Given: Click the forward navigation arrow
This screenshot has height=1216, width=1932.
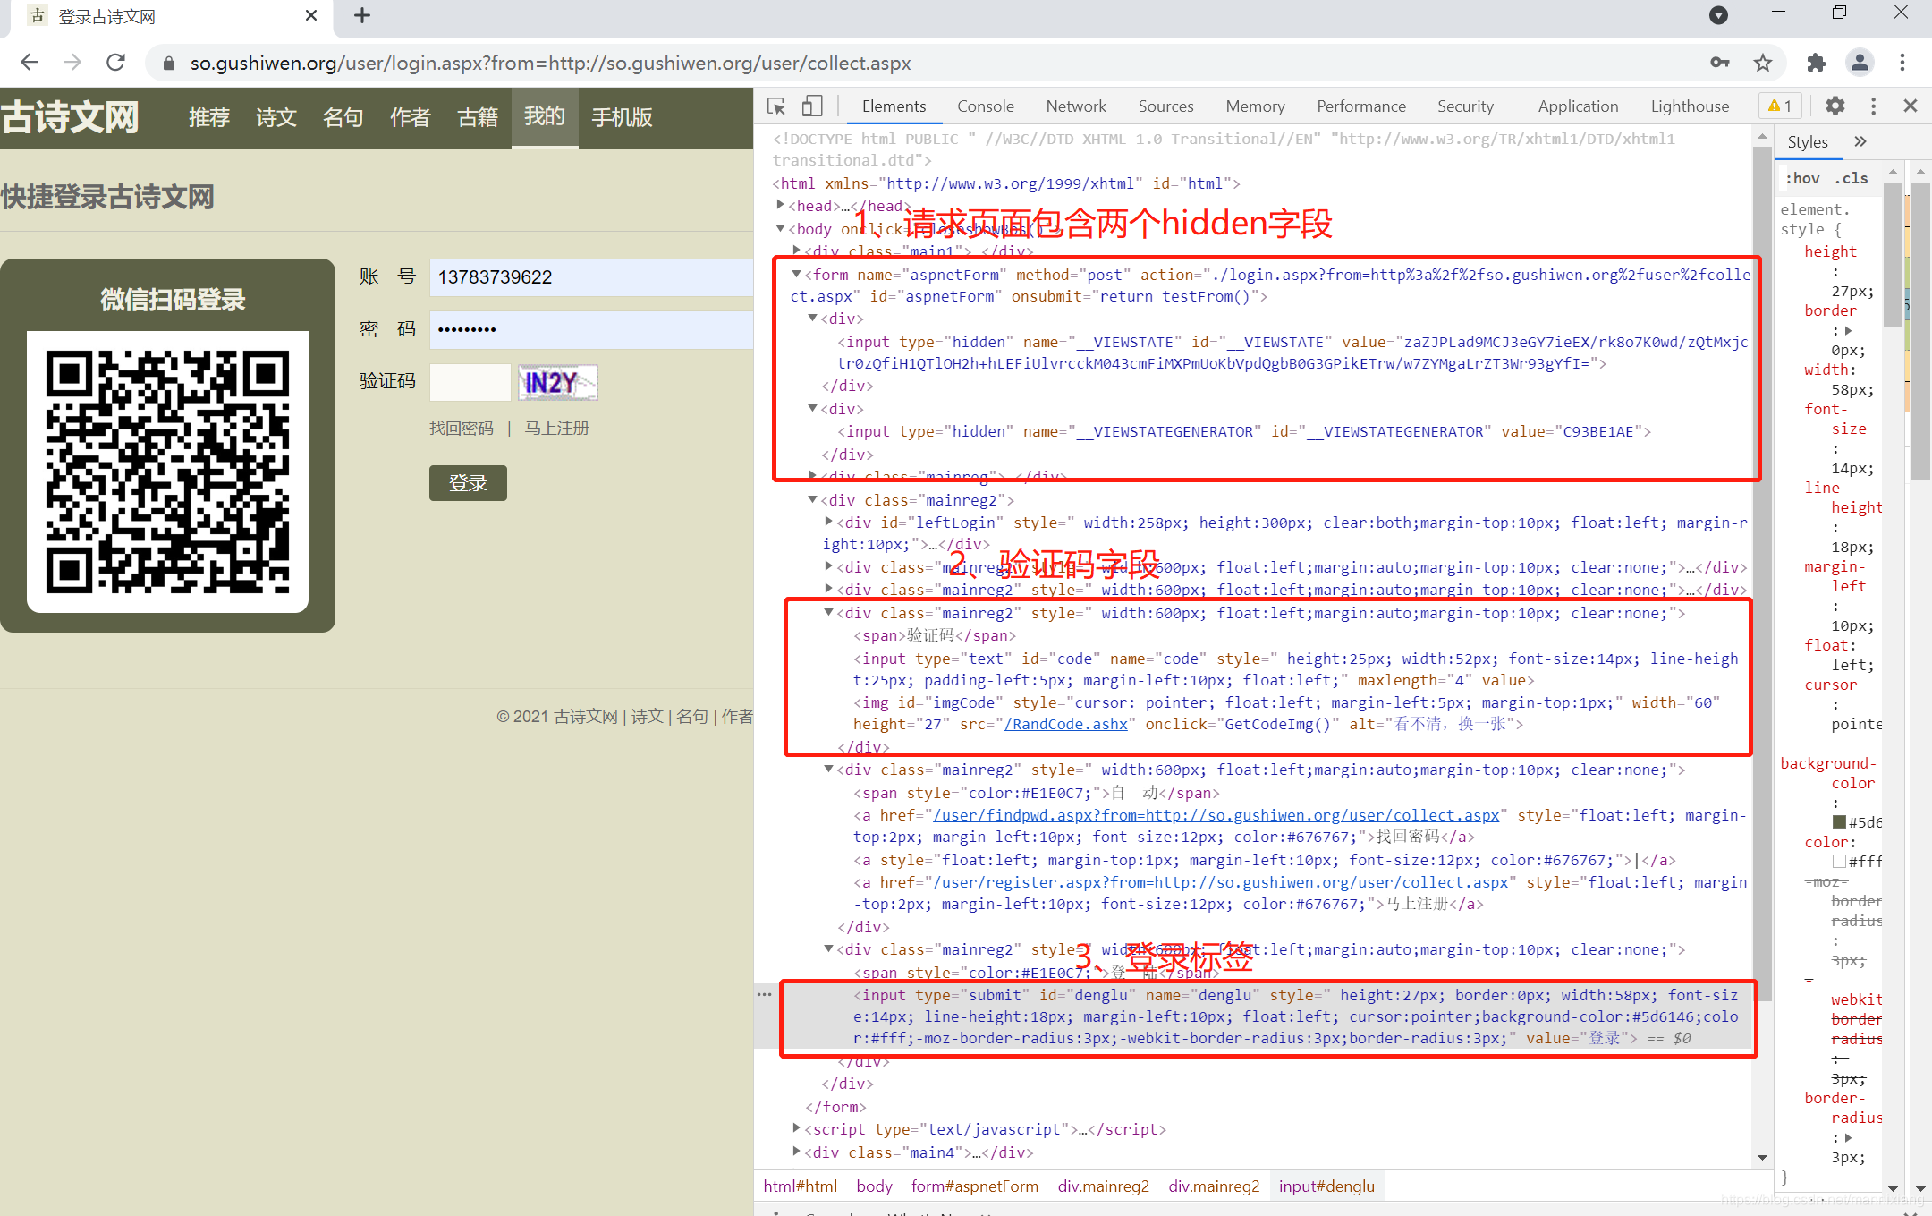Looking at the screenshot, I should pyautogui.click(x=72, y=63).
